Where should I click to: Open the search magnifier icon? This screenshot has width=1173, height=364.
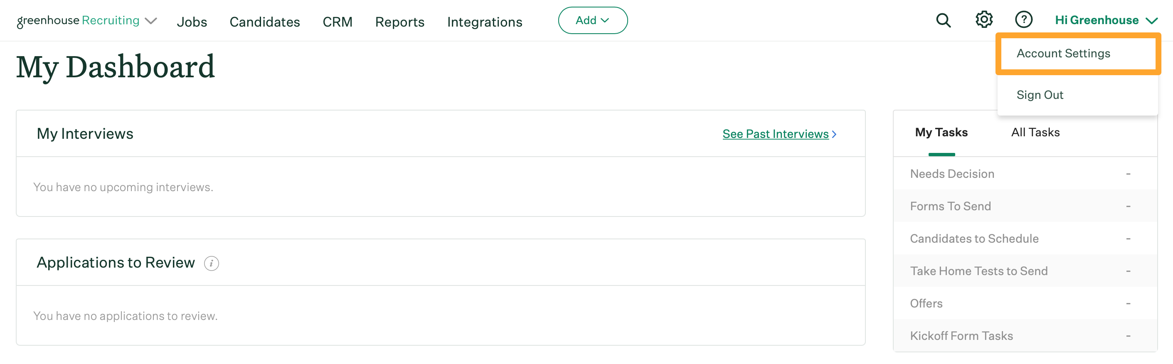click(943, 20)
